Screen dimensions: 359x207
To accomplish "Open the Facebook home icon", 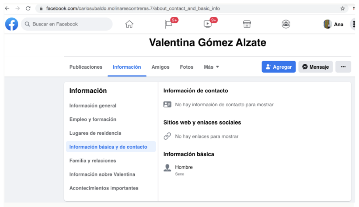I will tap(129, 24).
